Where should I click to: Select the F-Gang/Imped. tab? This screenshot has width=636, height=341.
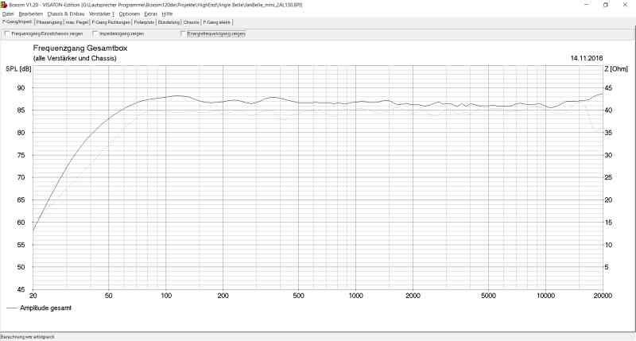tap(17, 22)
